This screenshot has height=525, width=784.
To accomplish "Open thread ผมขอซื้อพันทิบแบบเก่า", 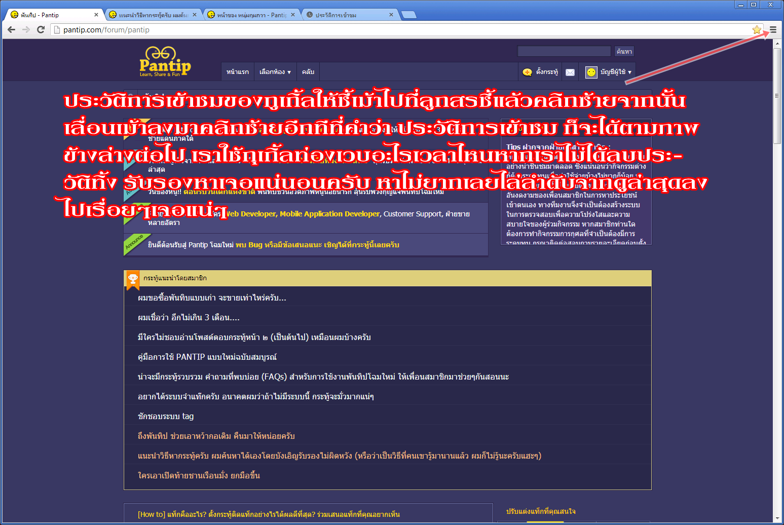I will (212, 298).
